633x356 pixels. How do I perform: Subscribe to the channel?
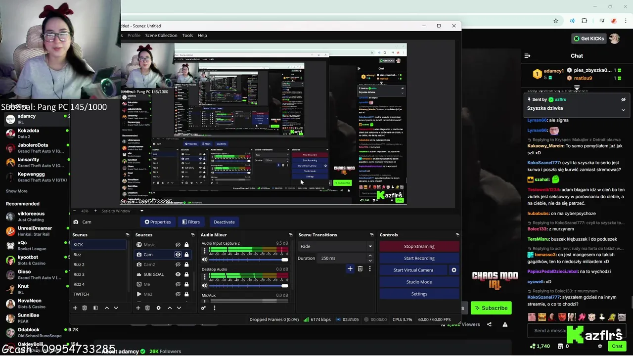coord(491,308)
